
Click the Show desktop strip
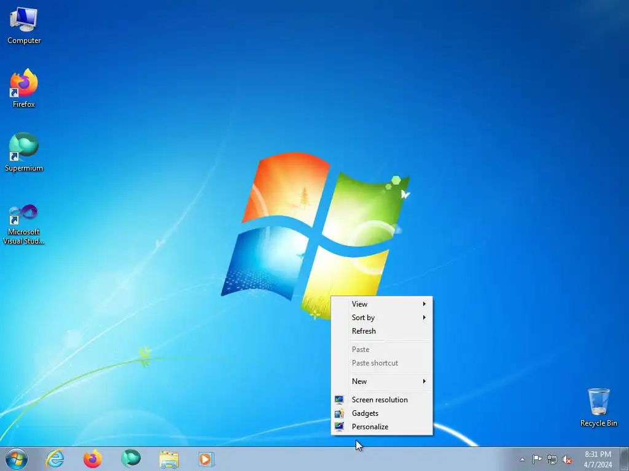(624, 459)
